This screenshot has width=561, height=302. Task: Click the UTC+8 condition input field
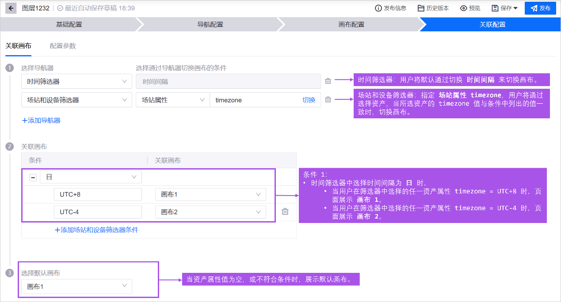(x=97, y=194)
